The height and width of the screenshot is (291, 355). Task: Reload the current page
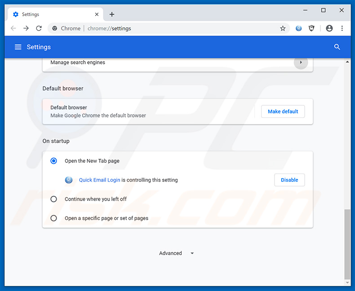[39, 28]
